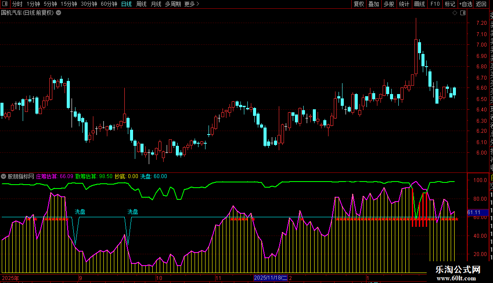Switch to 周线 weekly period
Screen dimensions: 493x283
tap(141, 4)
